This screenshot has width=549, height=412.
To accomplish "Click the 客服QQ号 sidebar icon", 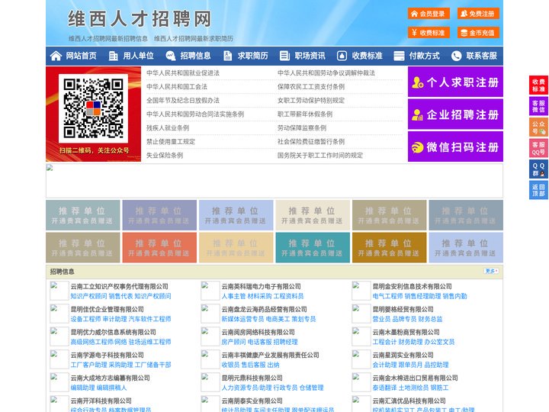I will click(x=538, y=148).
